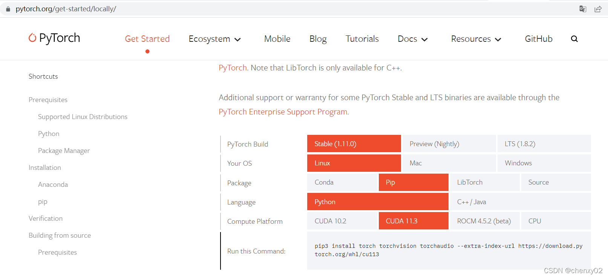The width and height of the screenshot is (608, 278).
Task: Jump to top-level Prerequisites shortcut under Shortcuts
Action: pos(48,100)
